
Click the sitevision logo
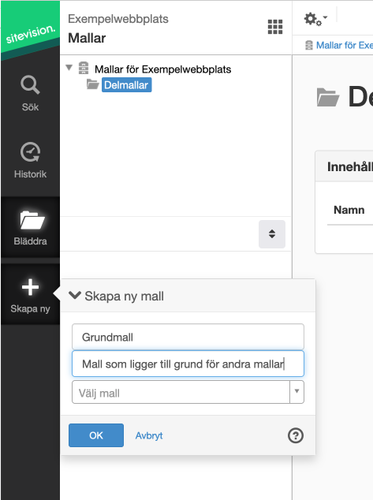30,30
